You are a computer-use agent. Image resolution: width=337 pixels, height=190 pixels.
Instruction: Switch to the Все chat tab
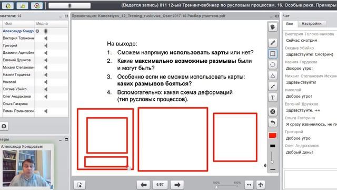coord(290,24)
